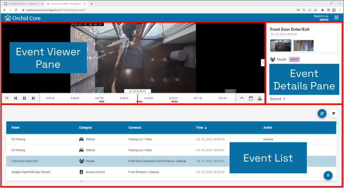The image size is (344, 188).
Task: Toggle the browser side panel icon
Action: tap(328, 10)
